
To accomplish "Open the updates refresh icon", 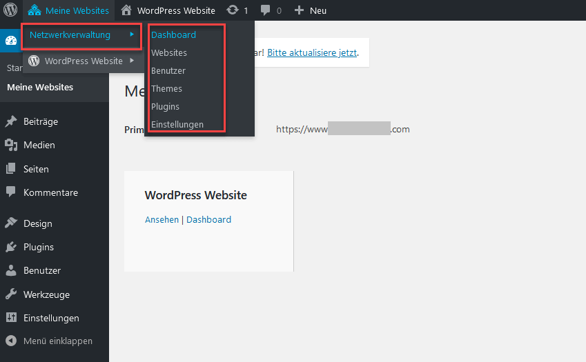I will (233, 10).
